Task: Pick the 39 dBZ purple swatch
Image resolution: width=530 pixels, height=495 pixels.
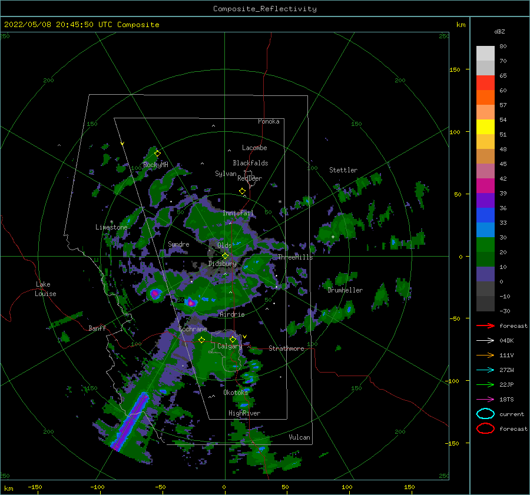Action: point(485,200)
